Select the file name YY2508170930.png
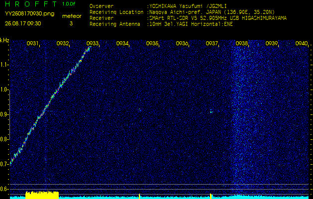The width and height of the screenshot is (313, 199). tap(29, 14)
